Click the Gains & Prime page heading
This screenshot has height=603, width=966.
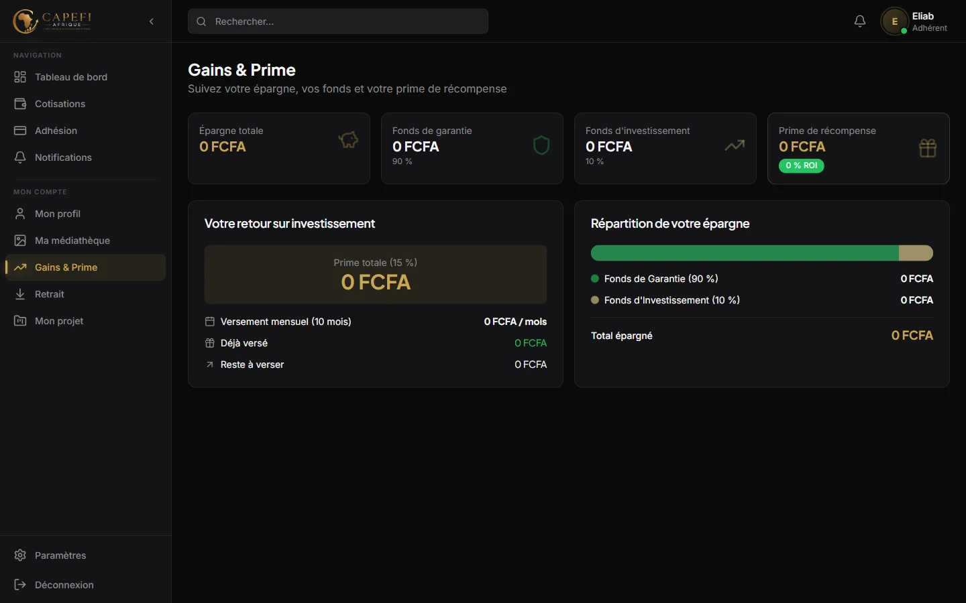click(x=241, y=70)
